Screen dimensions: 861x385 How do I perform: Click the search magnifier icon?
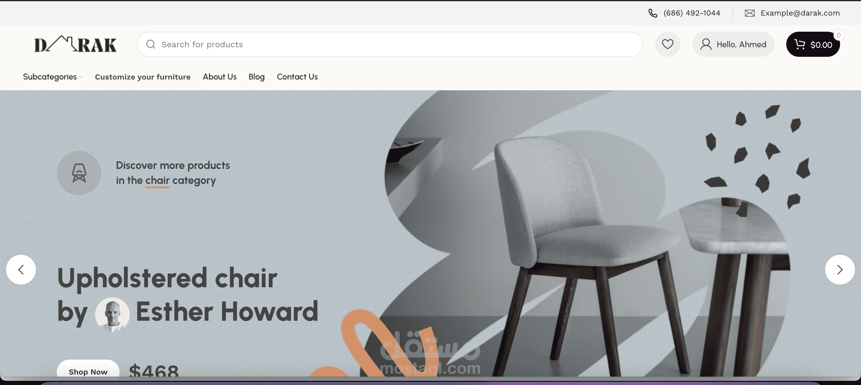[151, 44]
